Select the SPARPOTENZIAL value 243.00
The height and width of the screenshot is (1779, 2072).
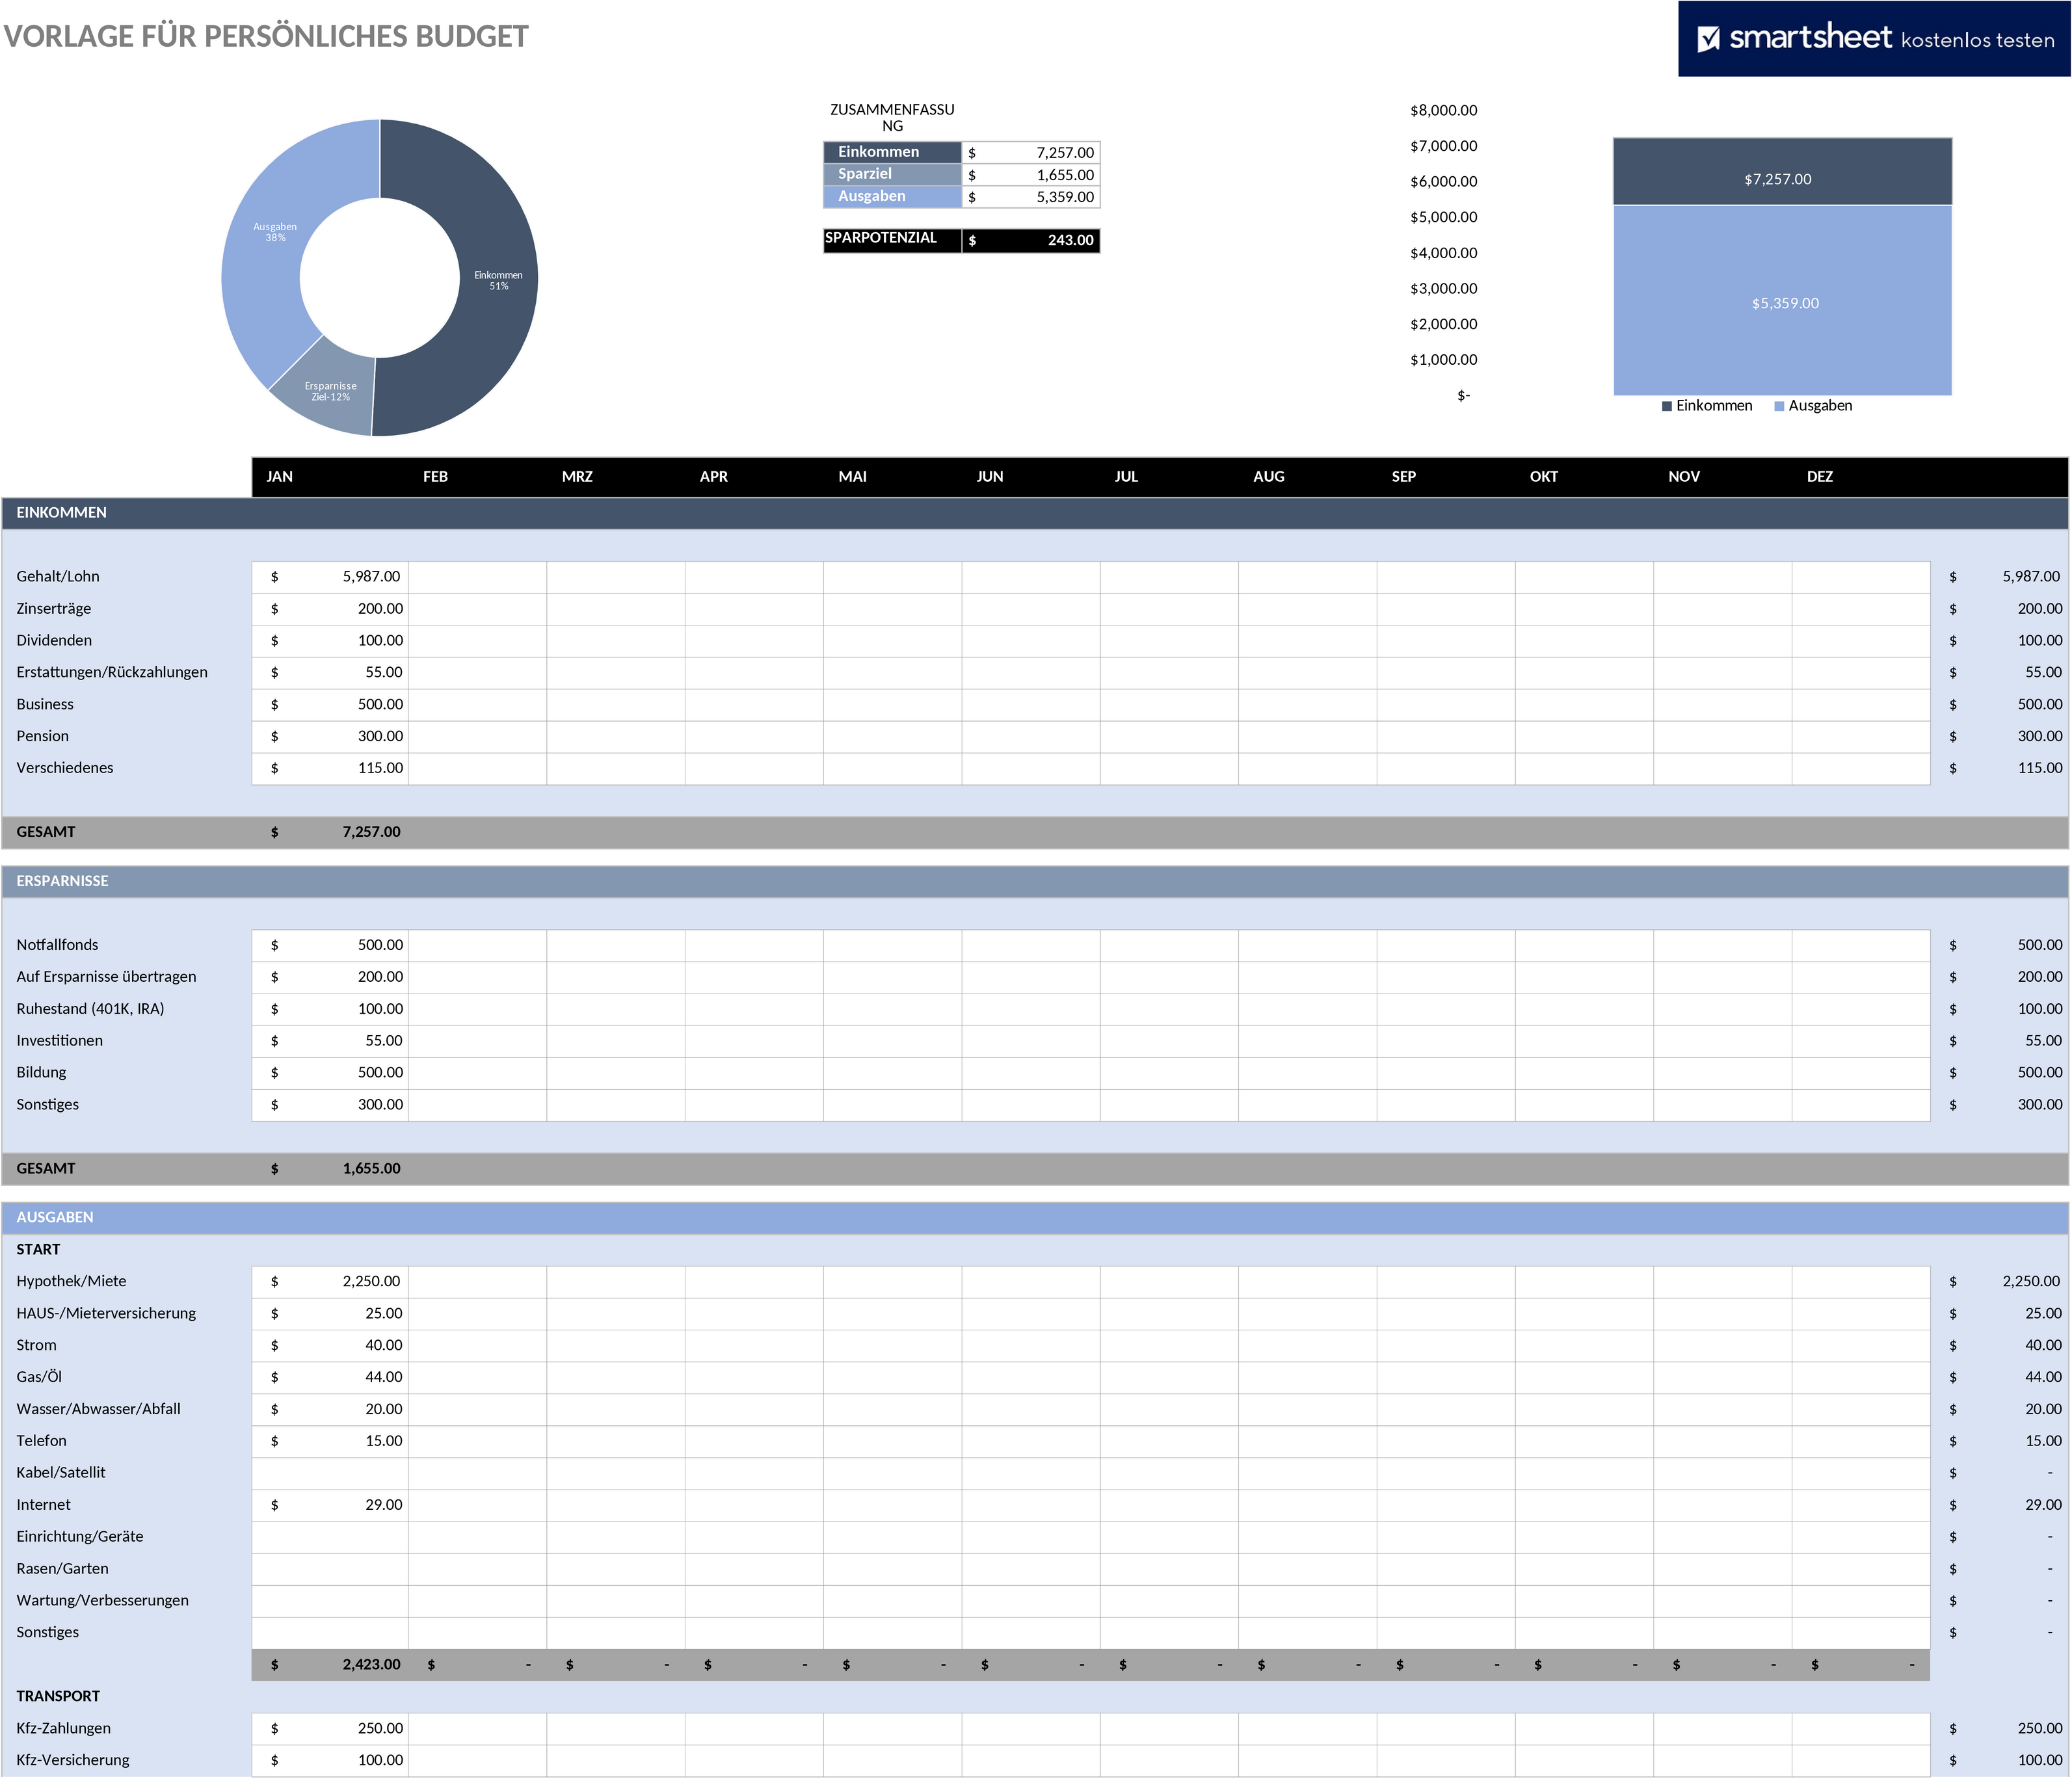pos(1031,240)
